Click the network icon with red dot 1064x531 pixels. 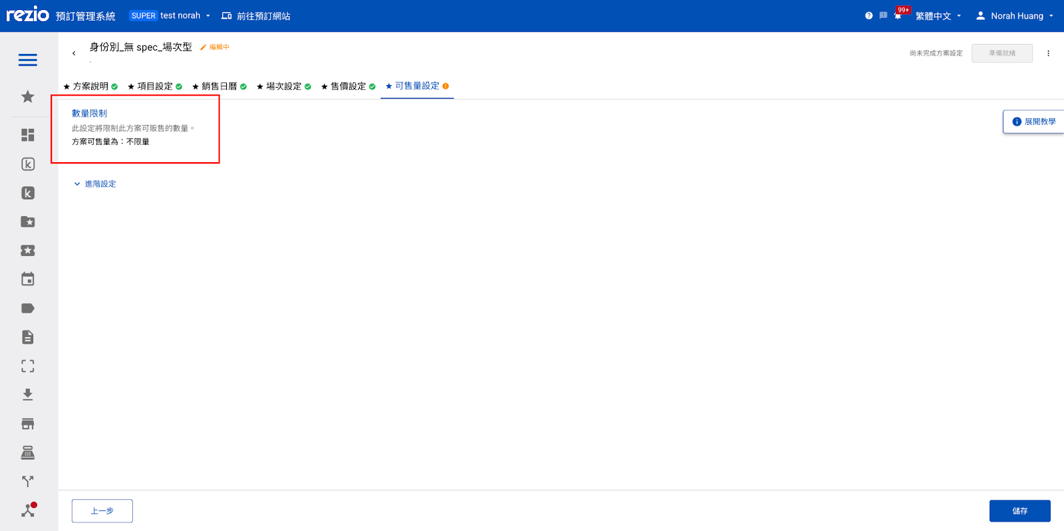pos(28,510)
